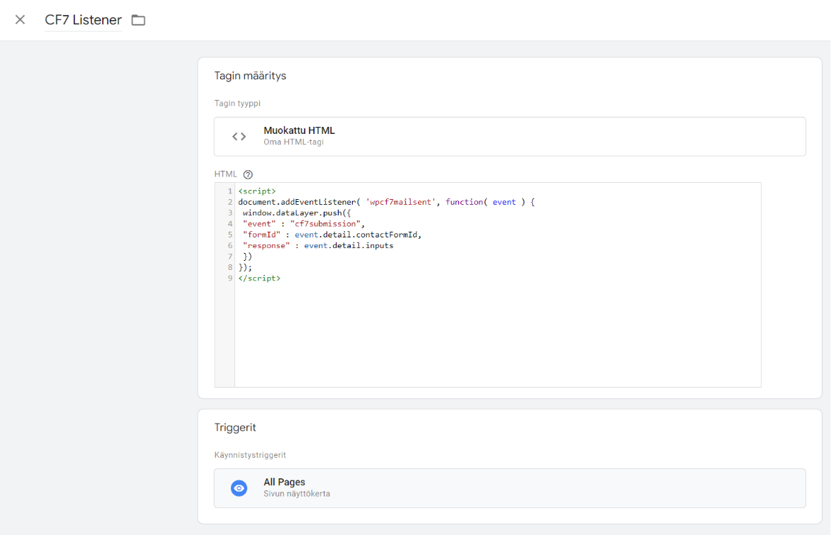The width and height of the screenshot is (831, 535).
Task: Click the Triggerit section heading
Action: pos(235,428)
